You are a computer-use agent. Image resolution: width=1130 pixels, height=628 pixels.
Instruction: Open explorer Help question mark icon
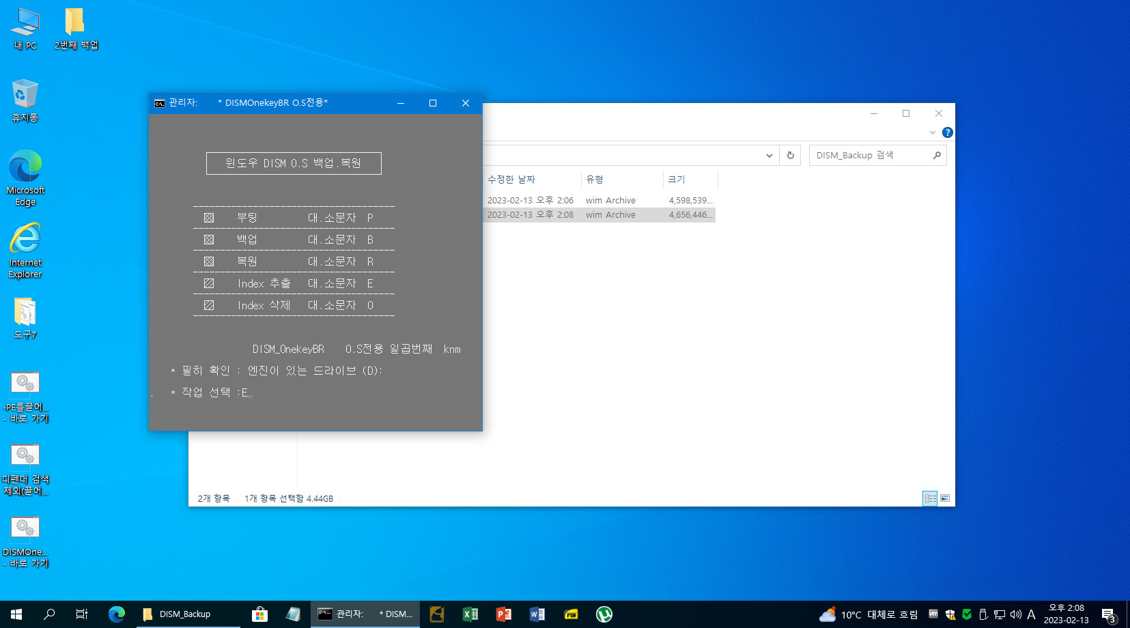click(x=948, y=132)
